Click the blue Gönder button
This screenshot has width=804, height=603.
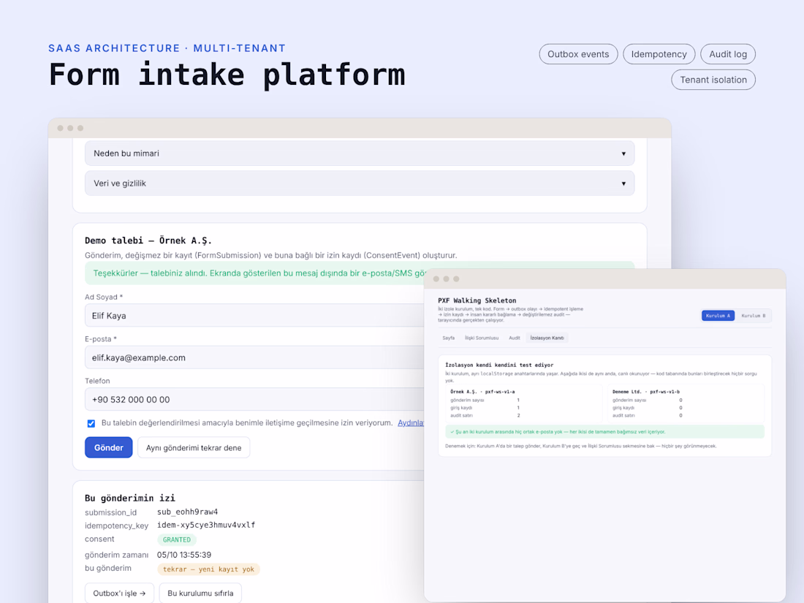(x=109, y=447)
